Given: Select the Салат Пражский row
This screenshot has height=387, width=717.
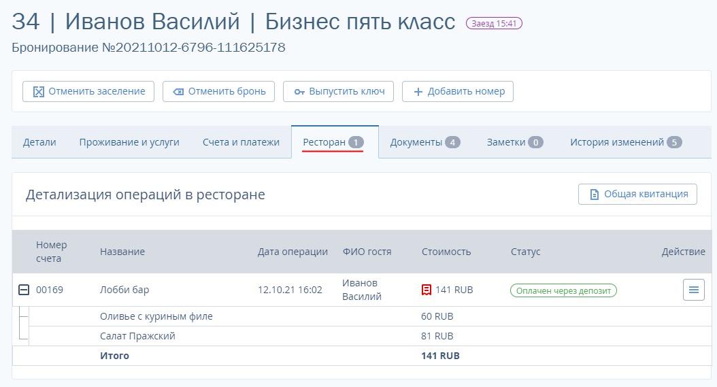Looking at the screenshot, I should (x=138, y=336).
